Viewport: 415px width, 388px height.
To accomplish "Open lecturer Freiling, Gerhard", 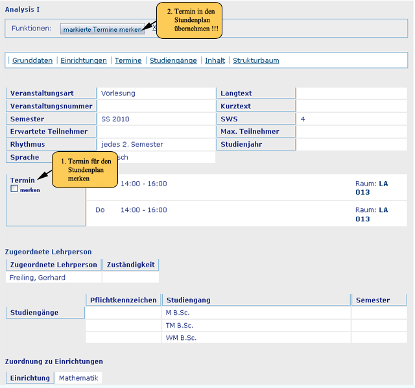I will [x=37, y=278].
